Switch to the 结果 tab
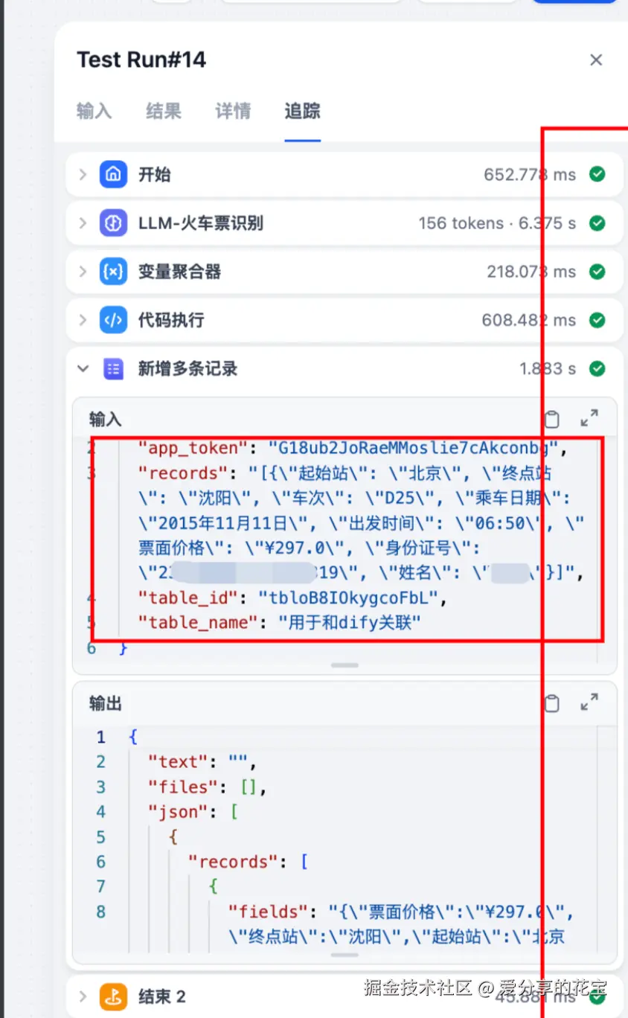The image size is (628, 1018). (164, 112)
